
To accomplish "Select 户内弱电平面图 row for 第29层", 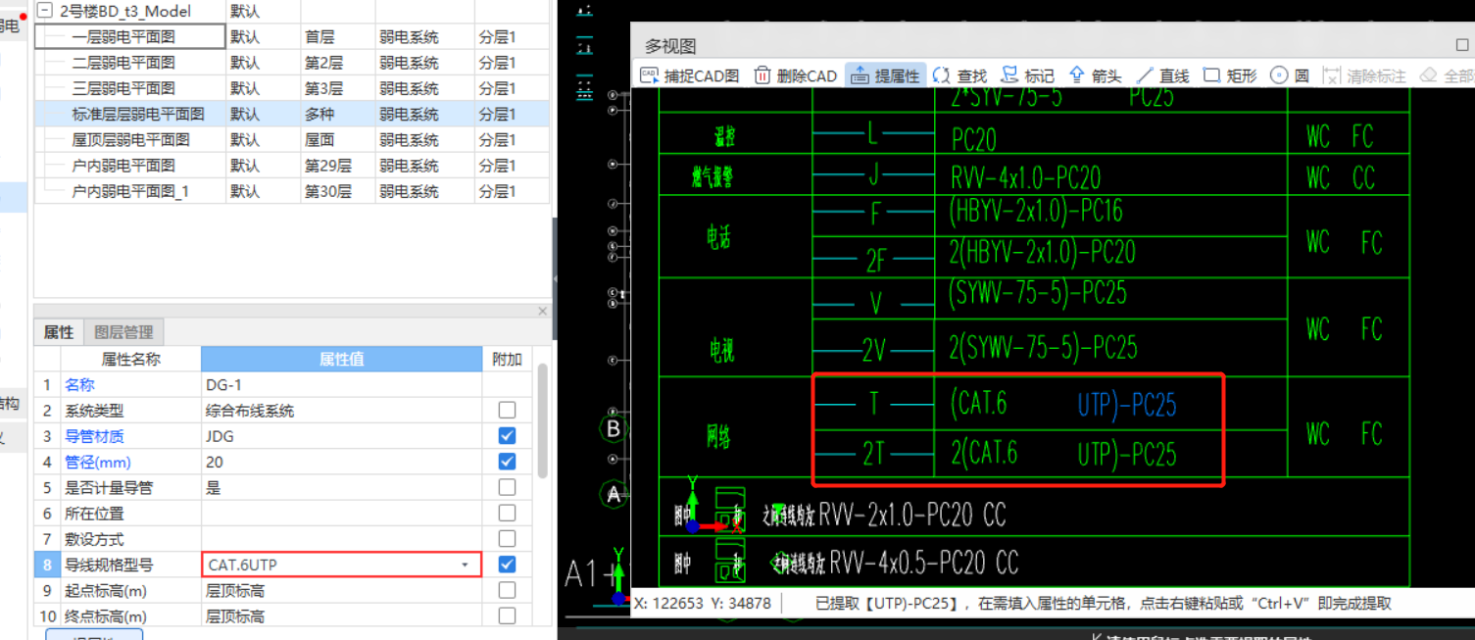I will (292, 166).
